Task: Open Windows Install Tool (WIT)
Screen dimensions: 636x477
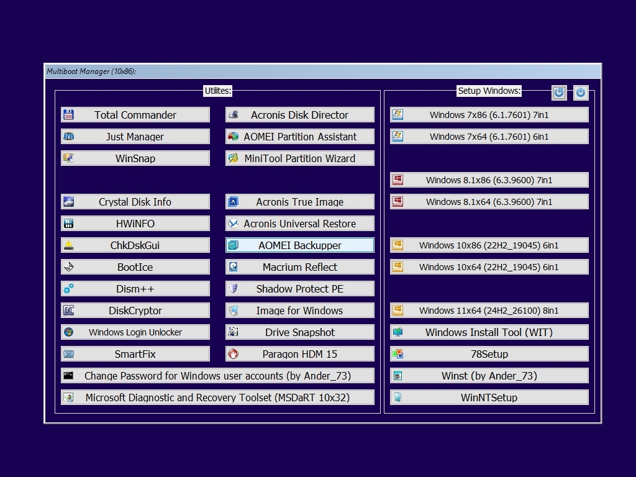Action: (489, 332)
